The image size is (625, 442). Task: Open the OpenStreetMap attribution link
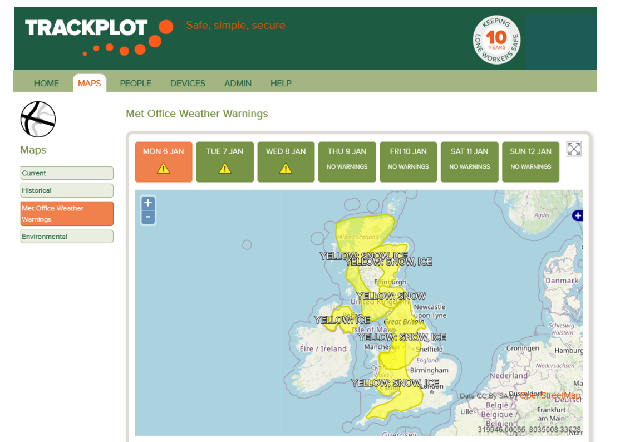[550, 395]
